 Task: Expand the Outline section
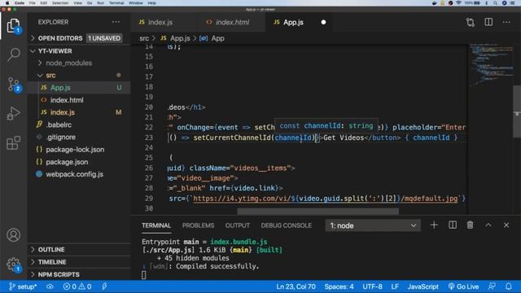point(78,250)
